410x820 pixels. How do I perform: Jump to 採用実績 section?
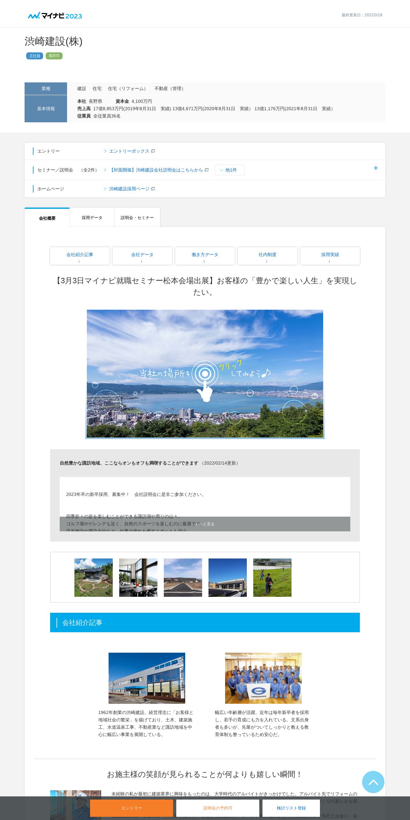click(330, 256)
